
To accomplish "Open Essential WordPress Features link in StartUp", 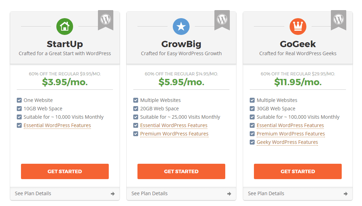I will (x=57, y=125).
